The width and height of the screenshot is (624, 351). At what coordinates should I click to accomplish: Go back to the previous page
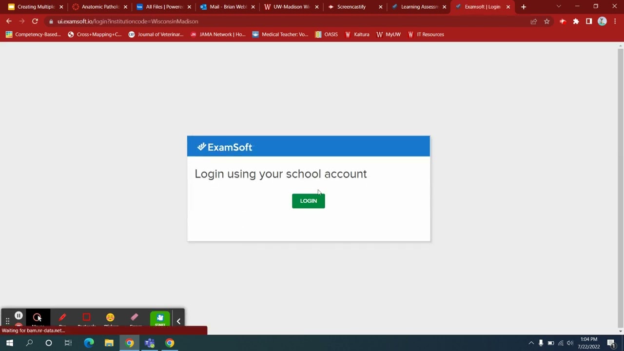point(9,21)
